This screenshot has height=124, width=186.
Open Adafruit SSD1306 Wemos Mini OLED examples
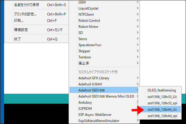click(x=104, y=96)
